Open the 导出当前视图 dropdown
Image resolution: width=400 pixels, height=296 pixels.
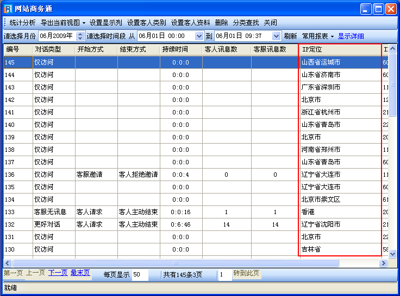63,23
